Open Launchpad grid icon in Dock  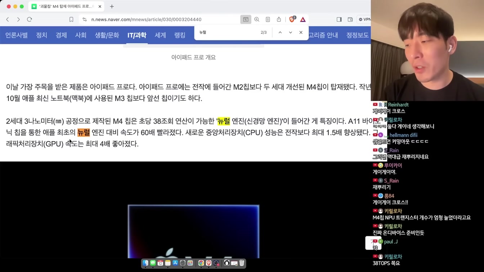coord(190,263)
